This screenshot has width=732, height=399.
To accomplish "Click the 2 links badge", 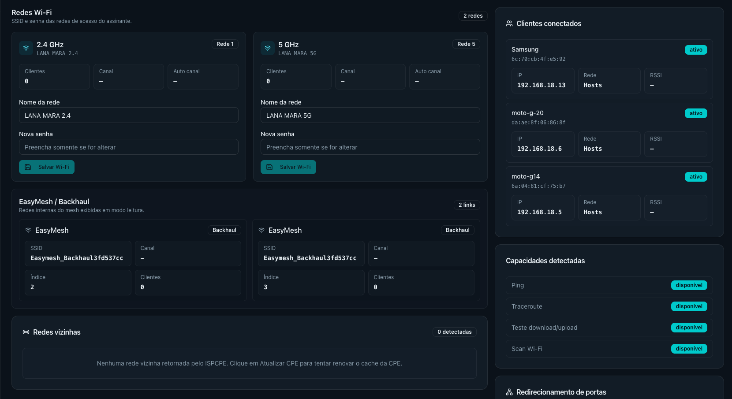I will 467,205.
